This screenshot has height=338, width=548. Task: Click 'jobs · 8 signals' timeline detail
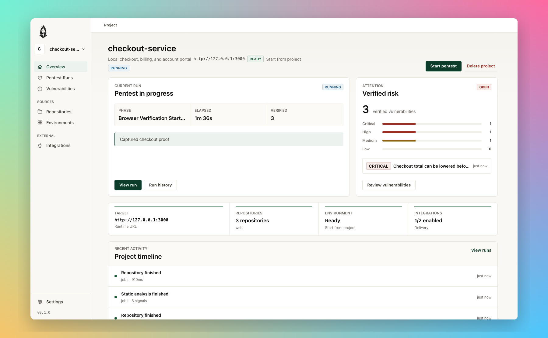134,301
